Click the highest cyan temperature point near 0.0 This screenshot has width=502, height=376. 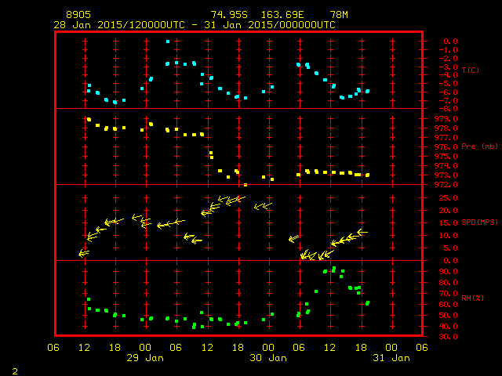(x=168, y=42)
